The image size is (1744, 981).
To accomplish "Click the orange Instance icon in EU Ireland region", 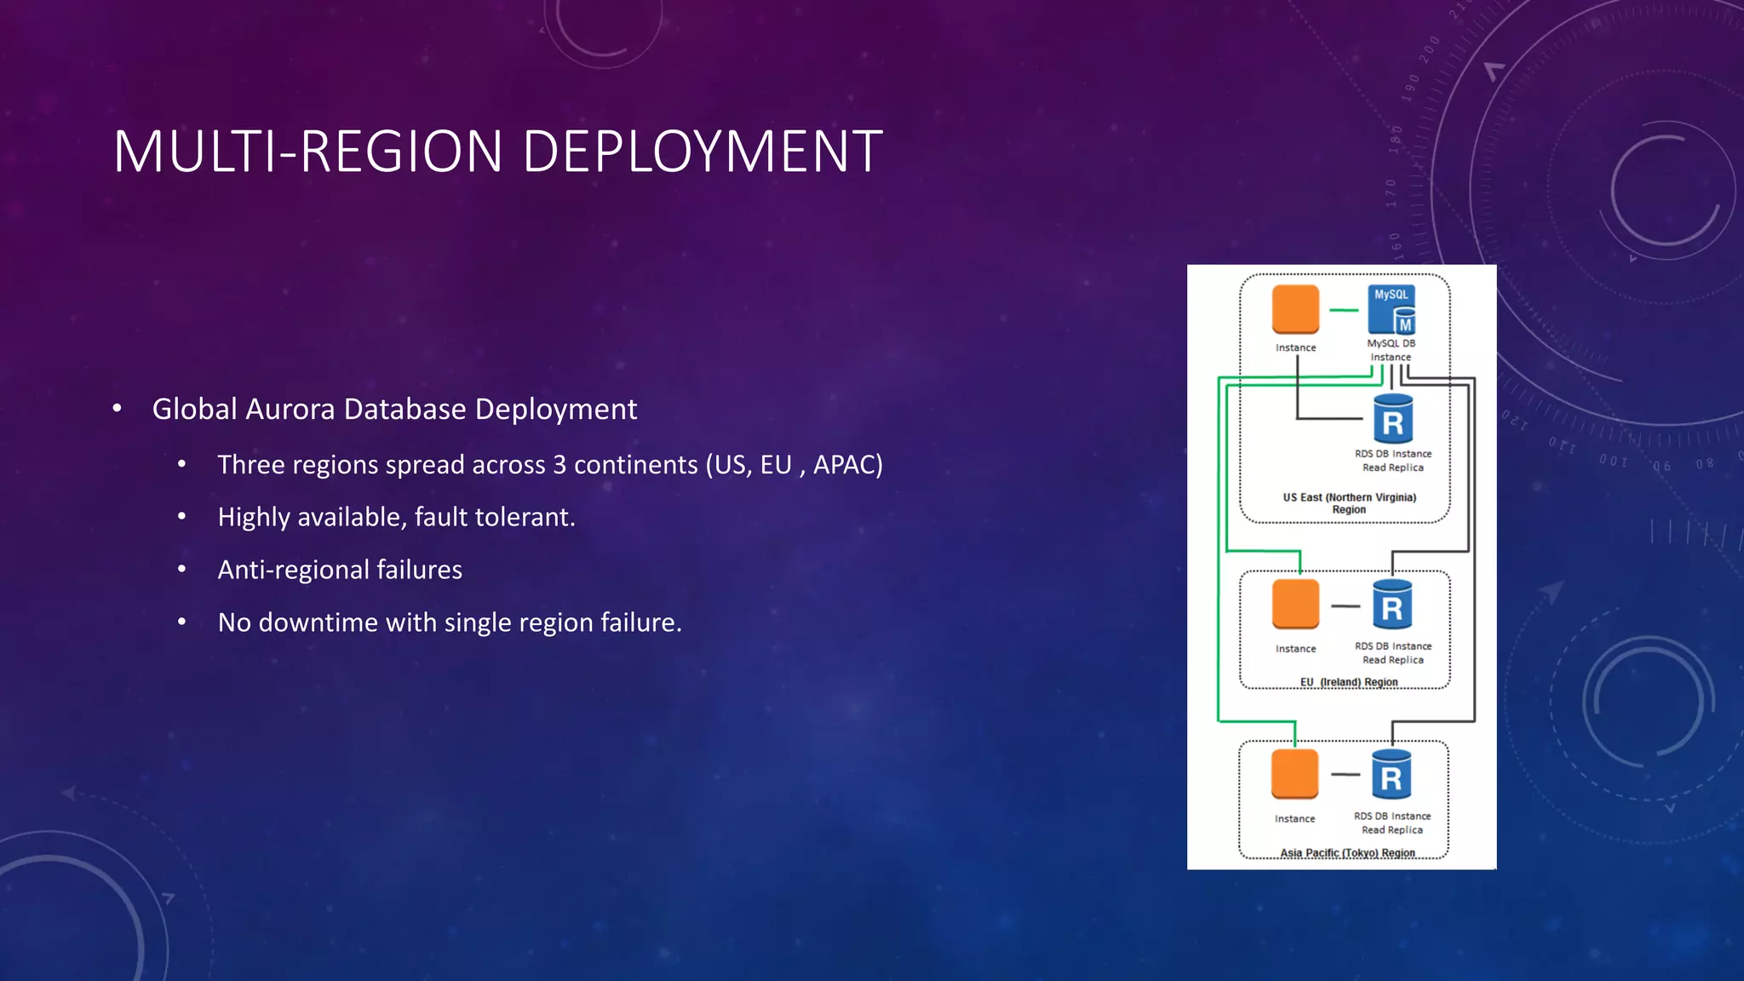I will tap(1295, 605).
